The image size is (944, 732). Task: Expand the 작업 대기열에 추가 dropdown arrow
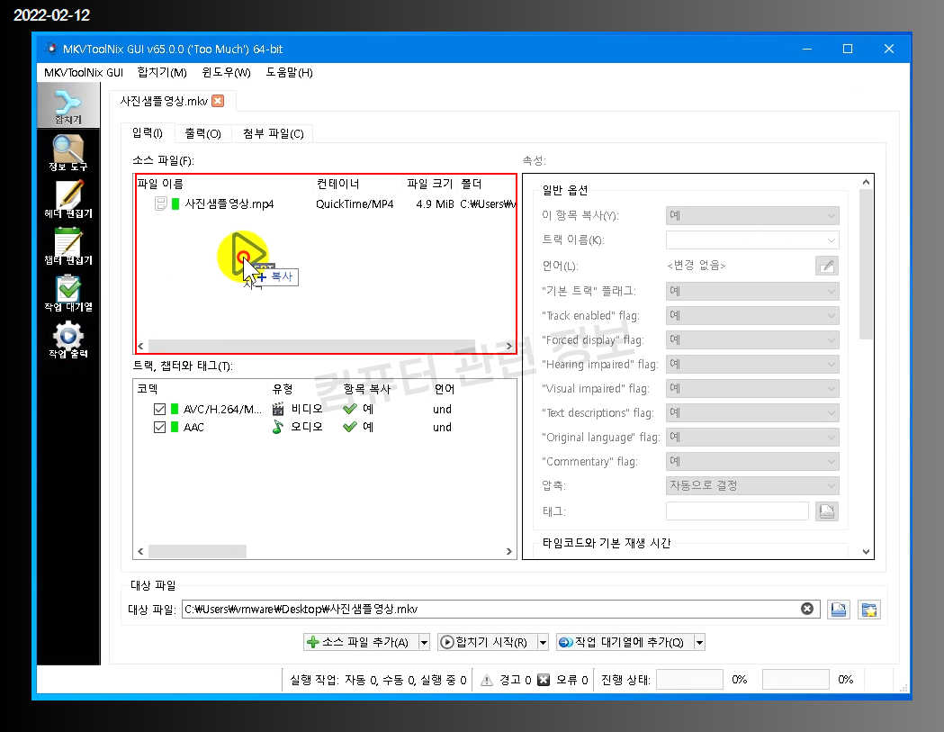click(x=699, y=643)
